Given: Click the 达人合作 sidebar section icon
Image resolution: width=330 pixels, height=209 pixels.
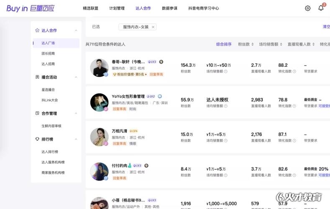Looking at the screenshot, I should 37,30.
